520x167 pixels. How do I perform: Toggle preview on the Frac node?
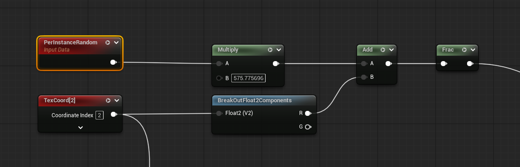coord(464,50)
